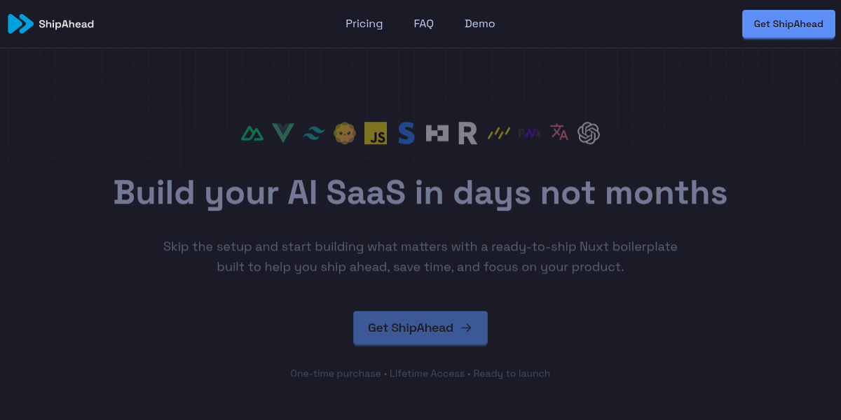Click the large gray R logo icon
This screenshot has height=420, width=841.
coord(467,133)
